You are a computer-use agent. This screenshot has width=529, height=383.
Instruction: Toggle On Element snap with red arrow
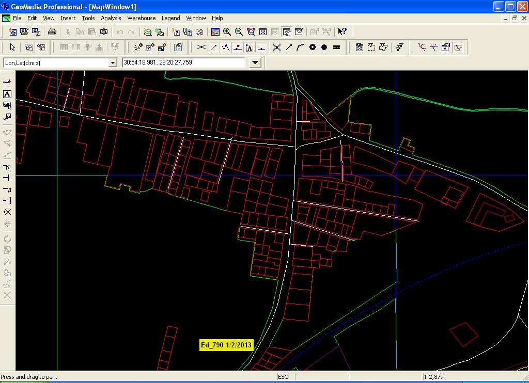[238, 47]
